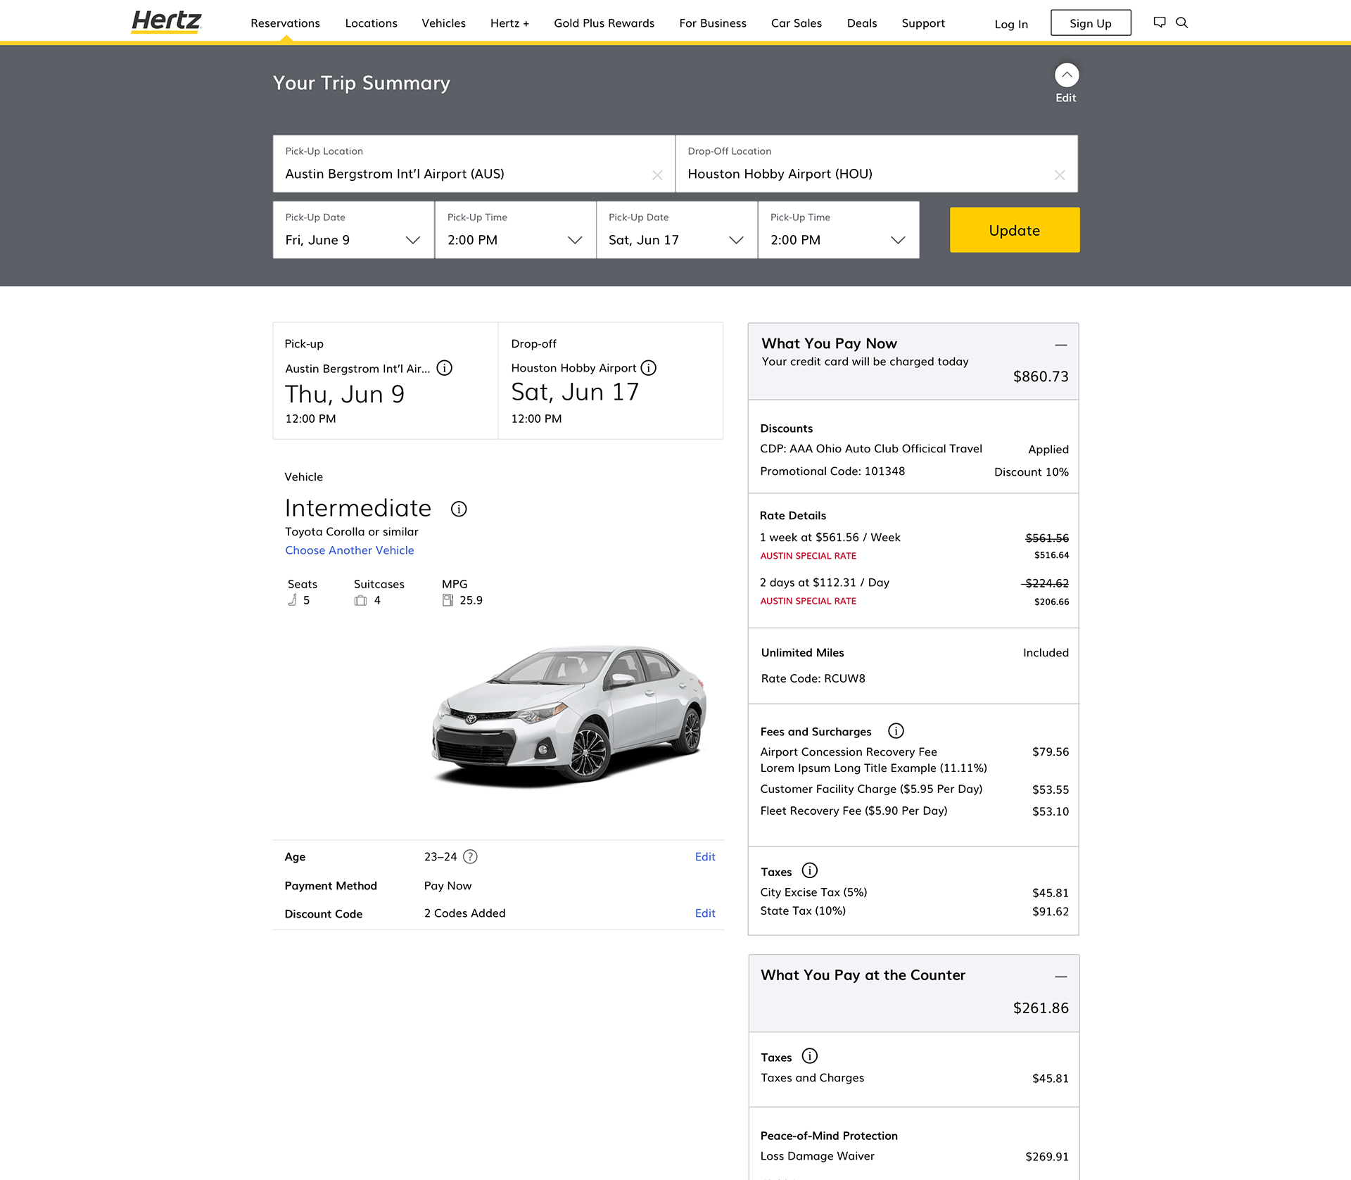Collapse trip summary with the Edit chevron icon

pyautogui.click(x=1067, y=75)
